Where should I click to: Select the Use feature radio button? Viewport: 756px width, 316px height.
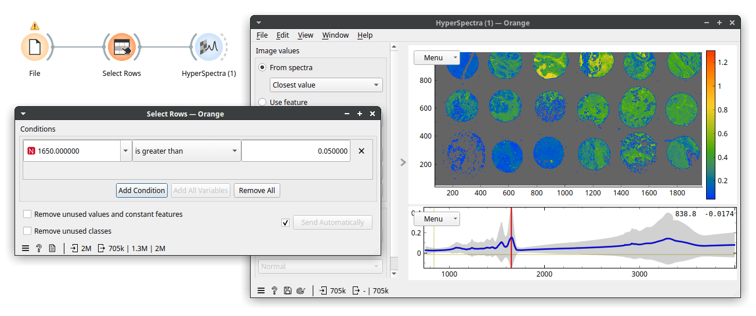point(262,102)
